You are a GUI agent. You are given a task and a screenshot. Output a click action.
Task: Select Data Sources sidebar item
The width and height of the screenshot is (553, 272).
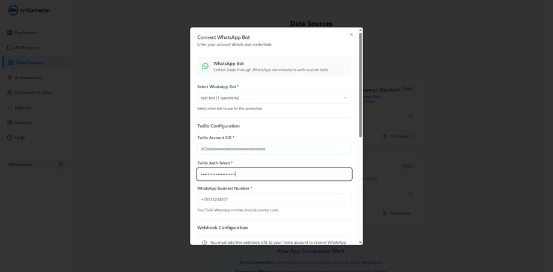[36, 62]
